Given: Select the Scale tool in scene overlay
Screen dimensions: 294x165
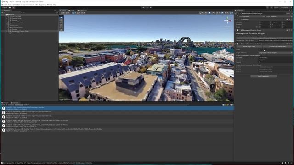Looking at the screenshot, I should [61, 25].
